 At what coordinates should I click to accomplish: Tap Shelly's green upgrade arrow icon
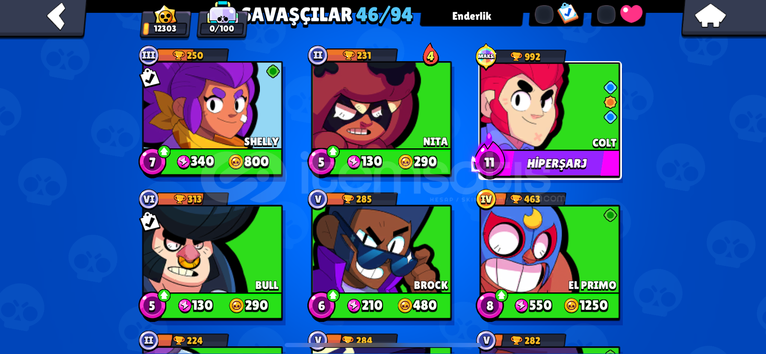[x=164, y=151]
